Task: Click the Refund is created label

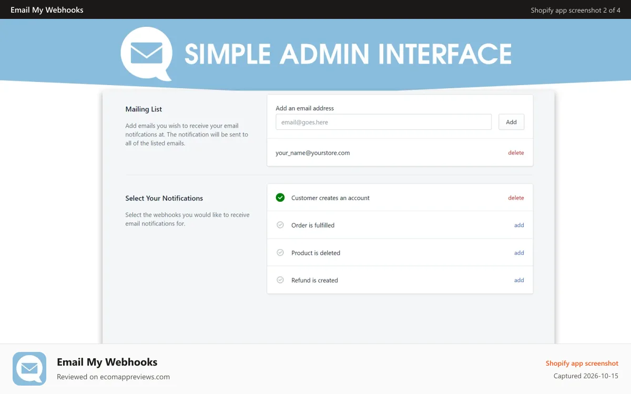Action: (x=314, y=280)
